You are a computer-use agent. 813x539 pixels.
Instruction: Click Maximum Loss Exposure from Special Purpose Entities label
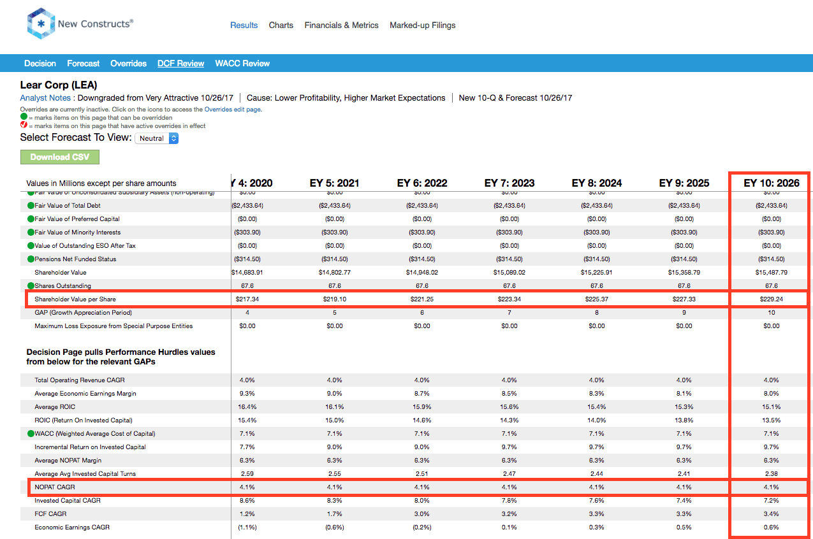(x=114, y=326)
